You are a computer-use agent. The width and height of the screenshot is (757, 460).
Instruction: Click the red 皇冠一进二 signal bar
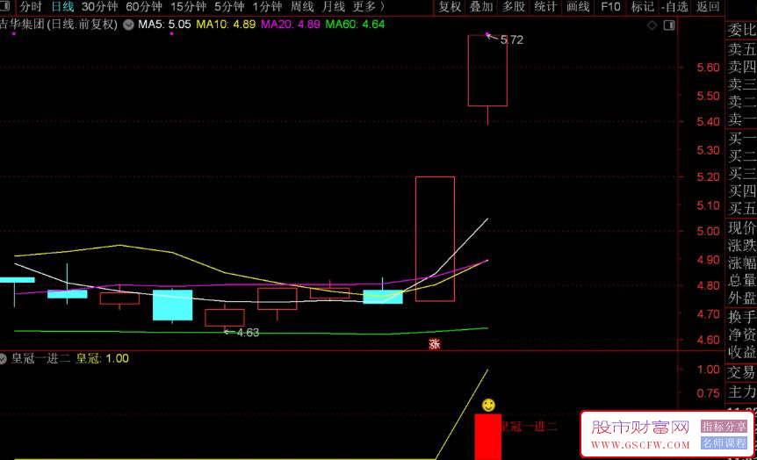pos(487,436)
